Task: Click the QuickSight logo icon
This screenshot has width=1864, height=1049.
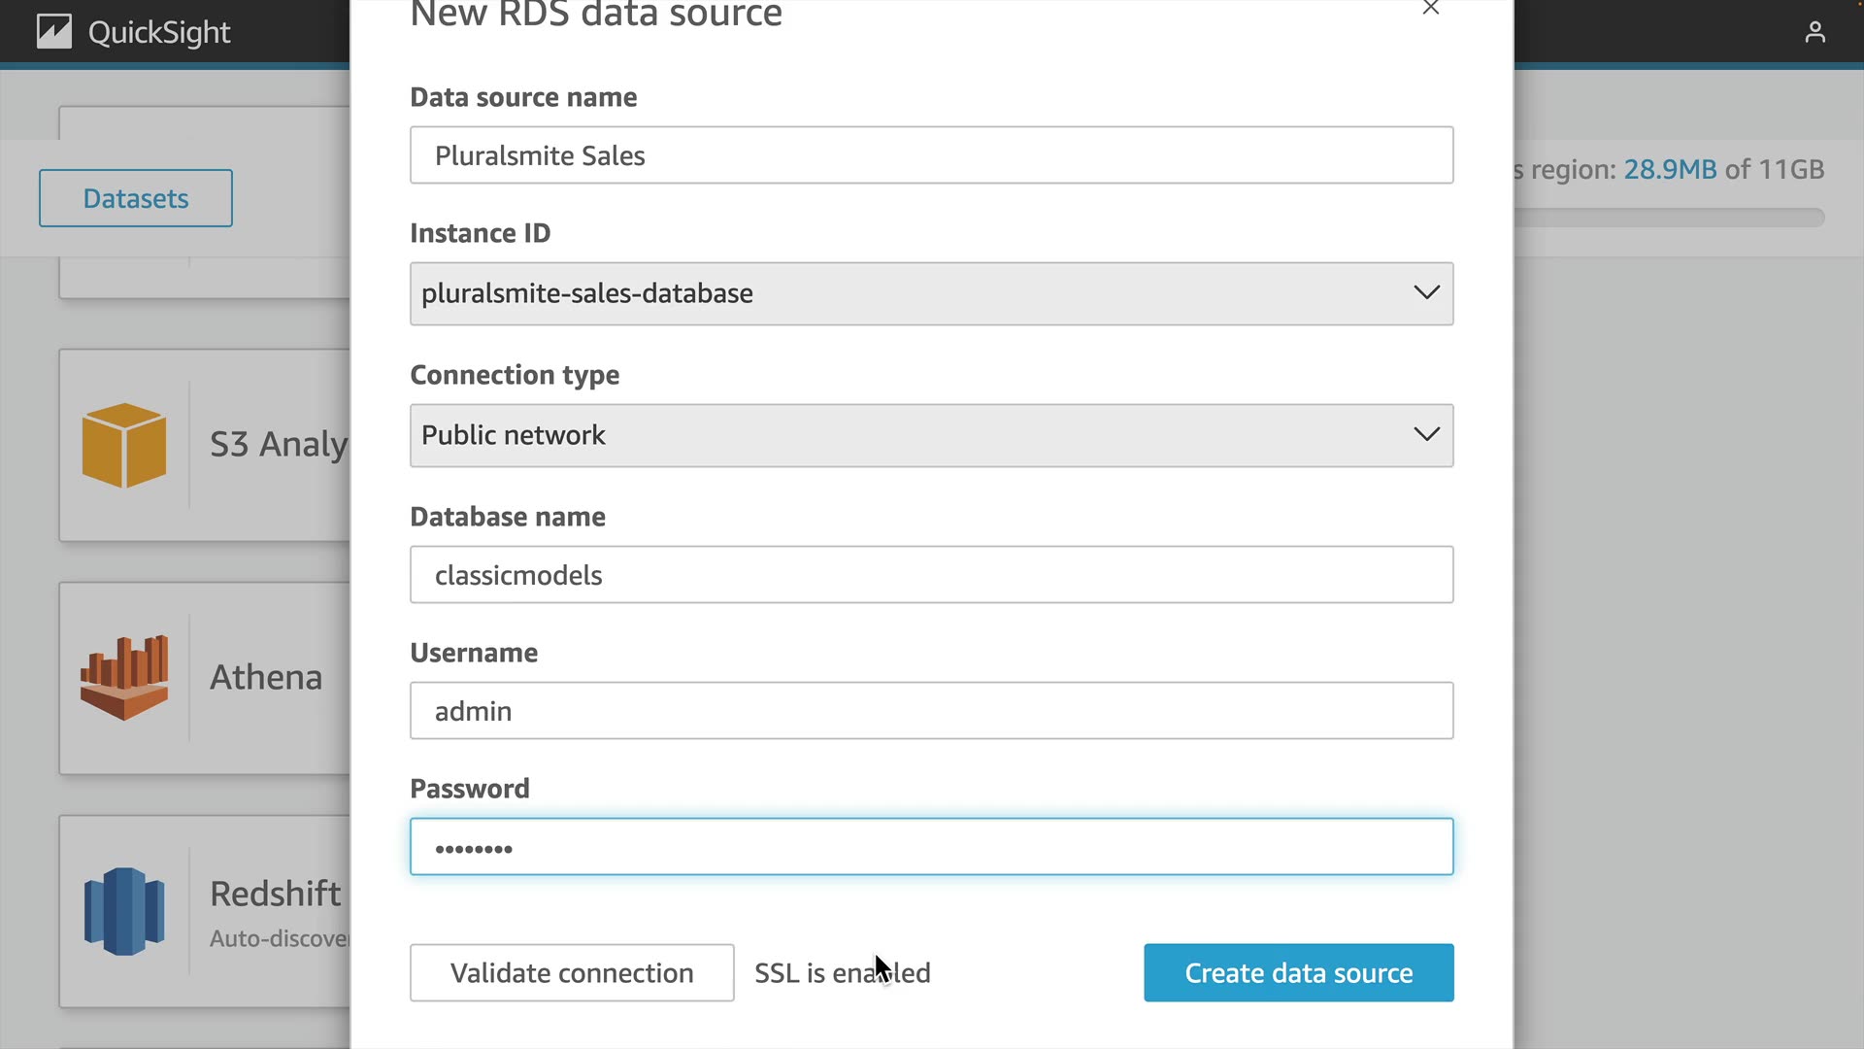Action: click(54, 32)
